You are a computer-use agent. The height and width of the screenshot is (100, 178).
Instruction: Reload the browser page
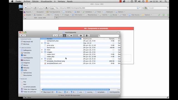pyautogui.click(x=35, y=8)
